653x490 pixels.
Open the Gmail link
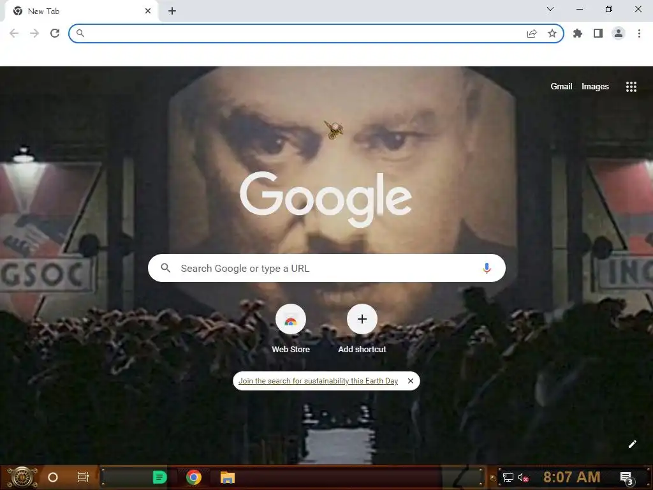(x=561, y=86)
